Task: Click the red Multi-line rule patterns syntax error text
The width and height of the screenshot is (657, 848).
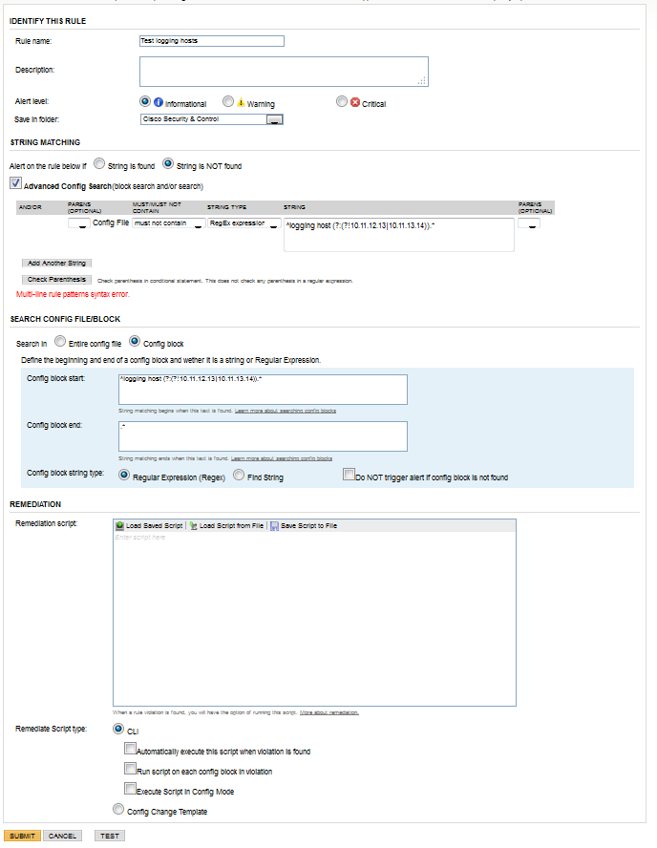Action: tap(73, 295)
